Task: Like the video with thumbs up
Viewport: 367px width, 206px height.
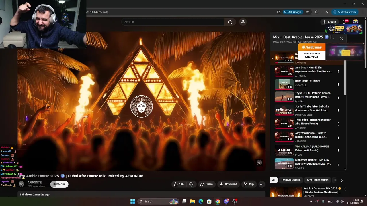Action: [179, 184]
